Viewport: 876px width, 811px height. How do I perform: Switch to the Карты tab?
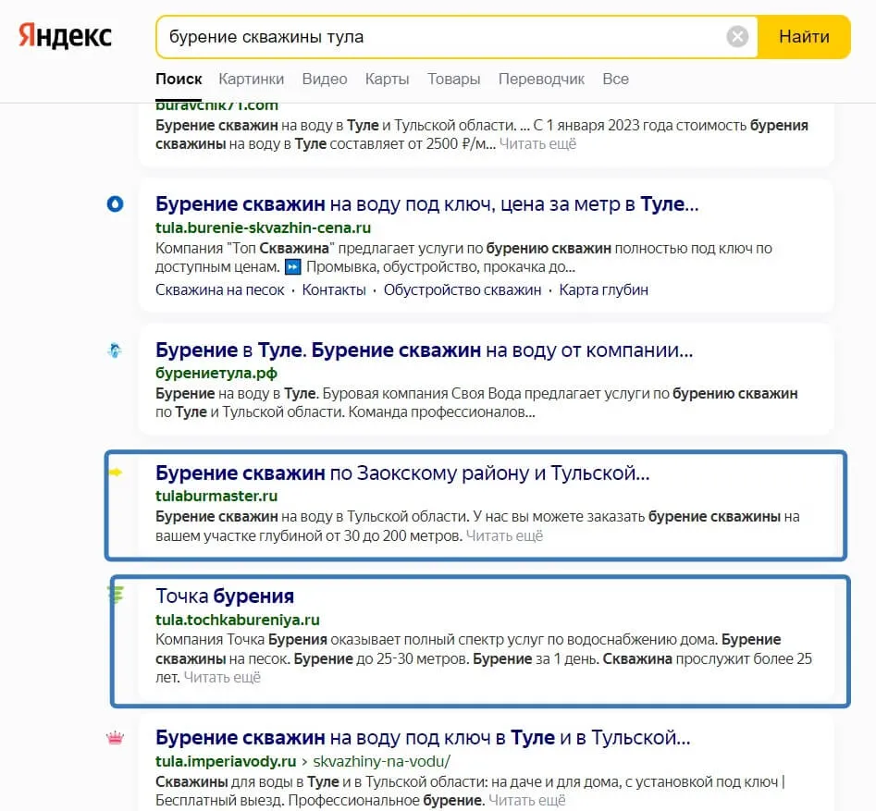[387, 79]
